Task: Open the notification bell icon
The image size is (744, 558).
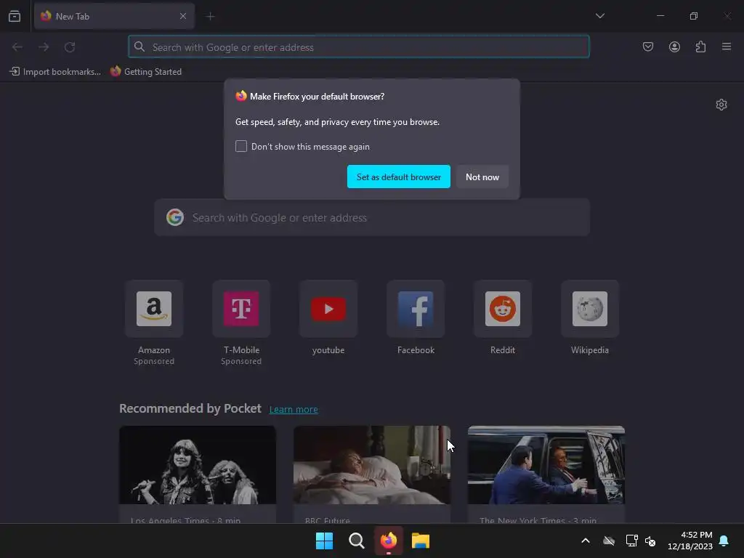Action: (x=724, y=541)
